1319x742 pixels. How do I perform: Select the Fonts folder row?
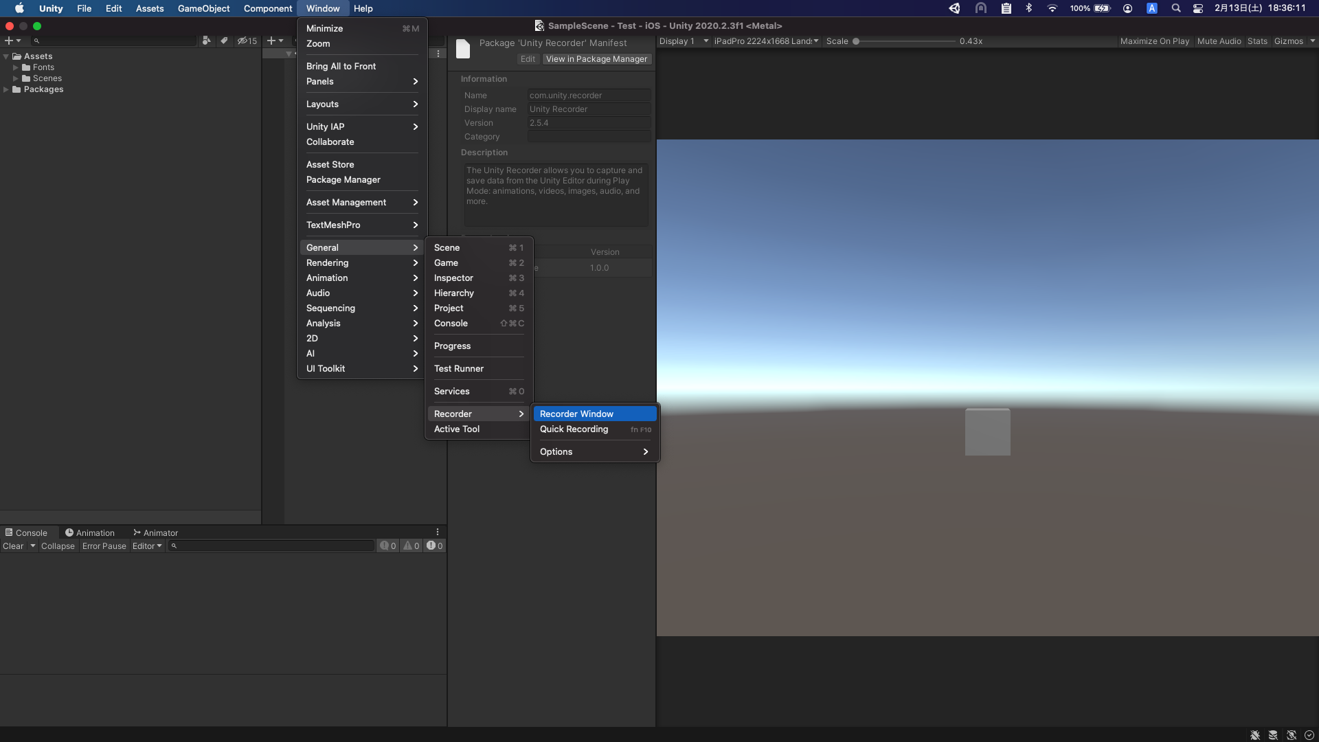[x=131, y=67]
